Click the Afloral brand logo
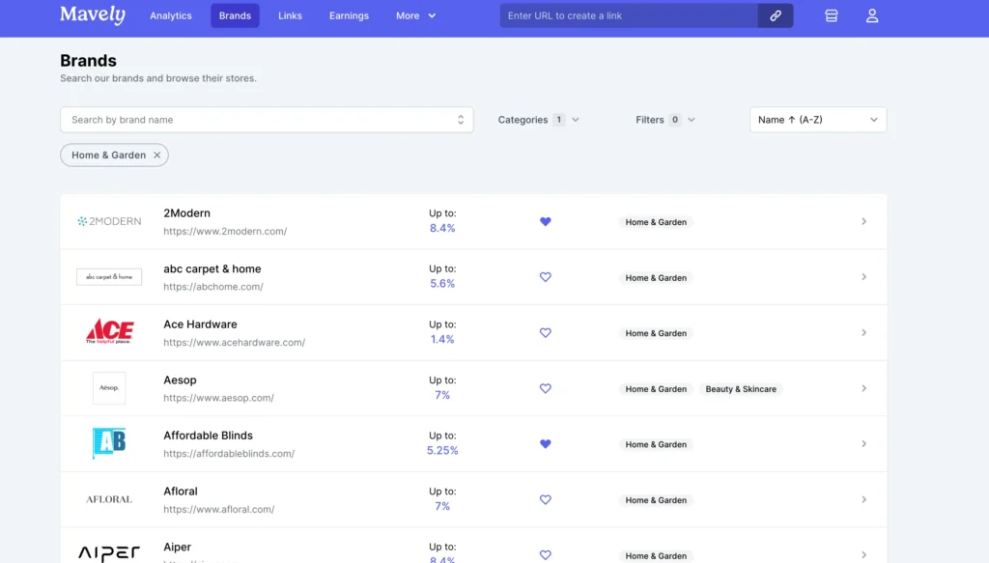 point(109,499)
